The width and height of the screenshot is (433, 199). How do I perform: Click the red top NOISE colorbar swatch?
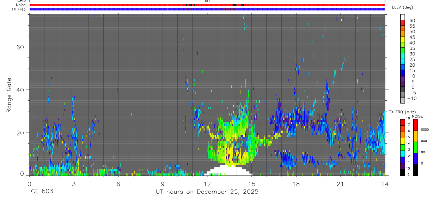pos(416,125)
